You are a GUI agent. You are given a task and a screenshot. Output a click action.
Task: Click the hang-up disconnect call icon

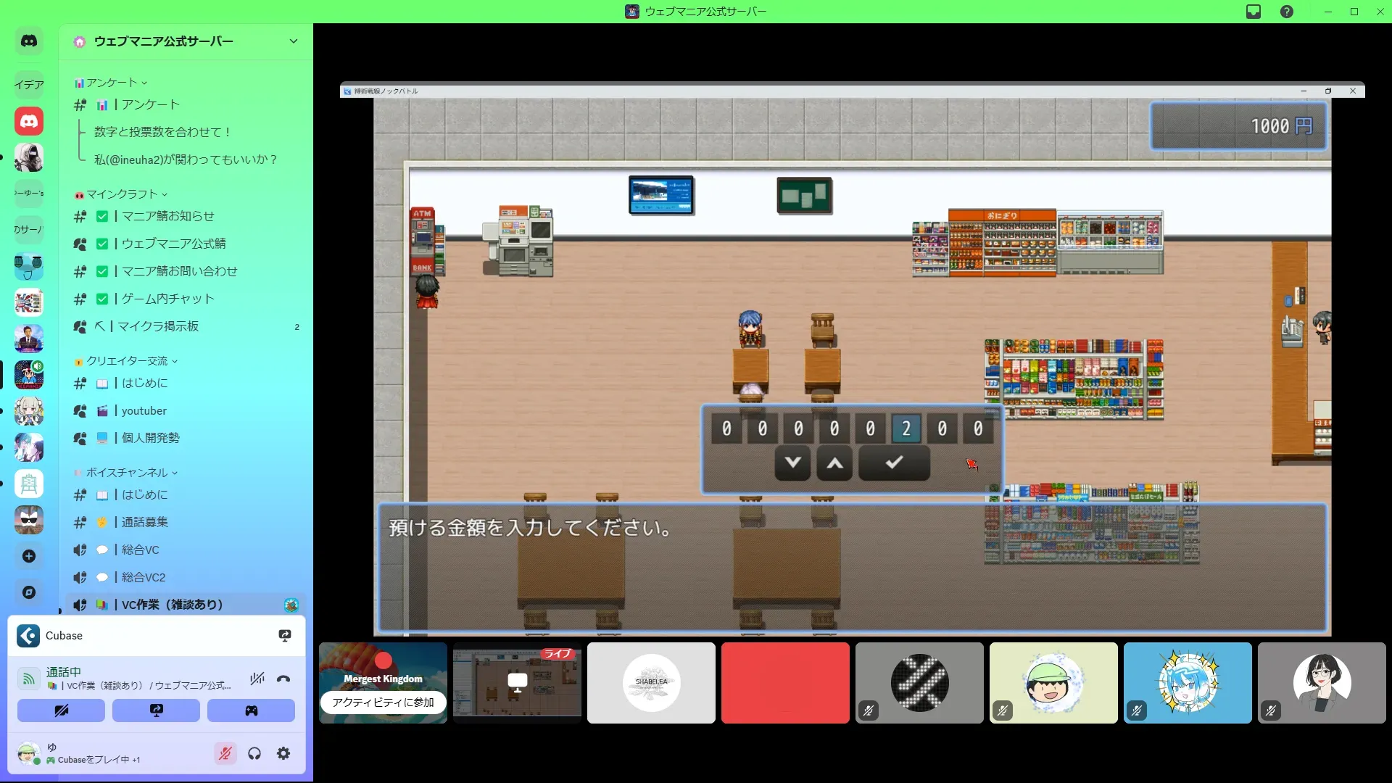283,679
